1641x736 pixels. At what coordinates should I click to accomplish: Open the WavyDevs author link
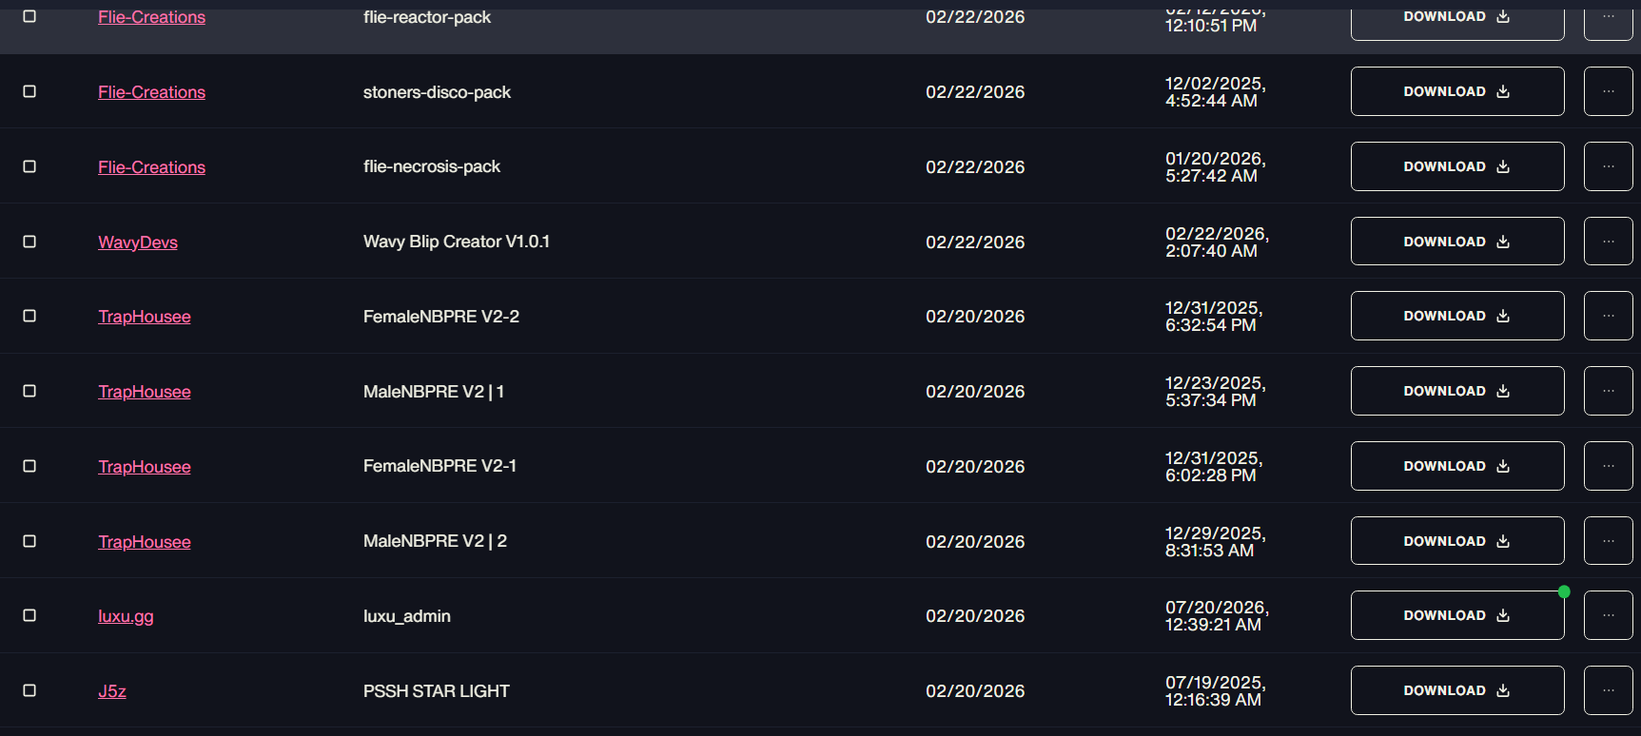tap(138, 242)
